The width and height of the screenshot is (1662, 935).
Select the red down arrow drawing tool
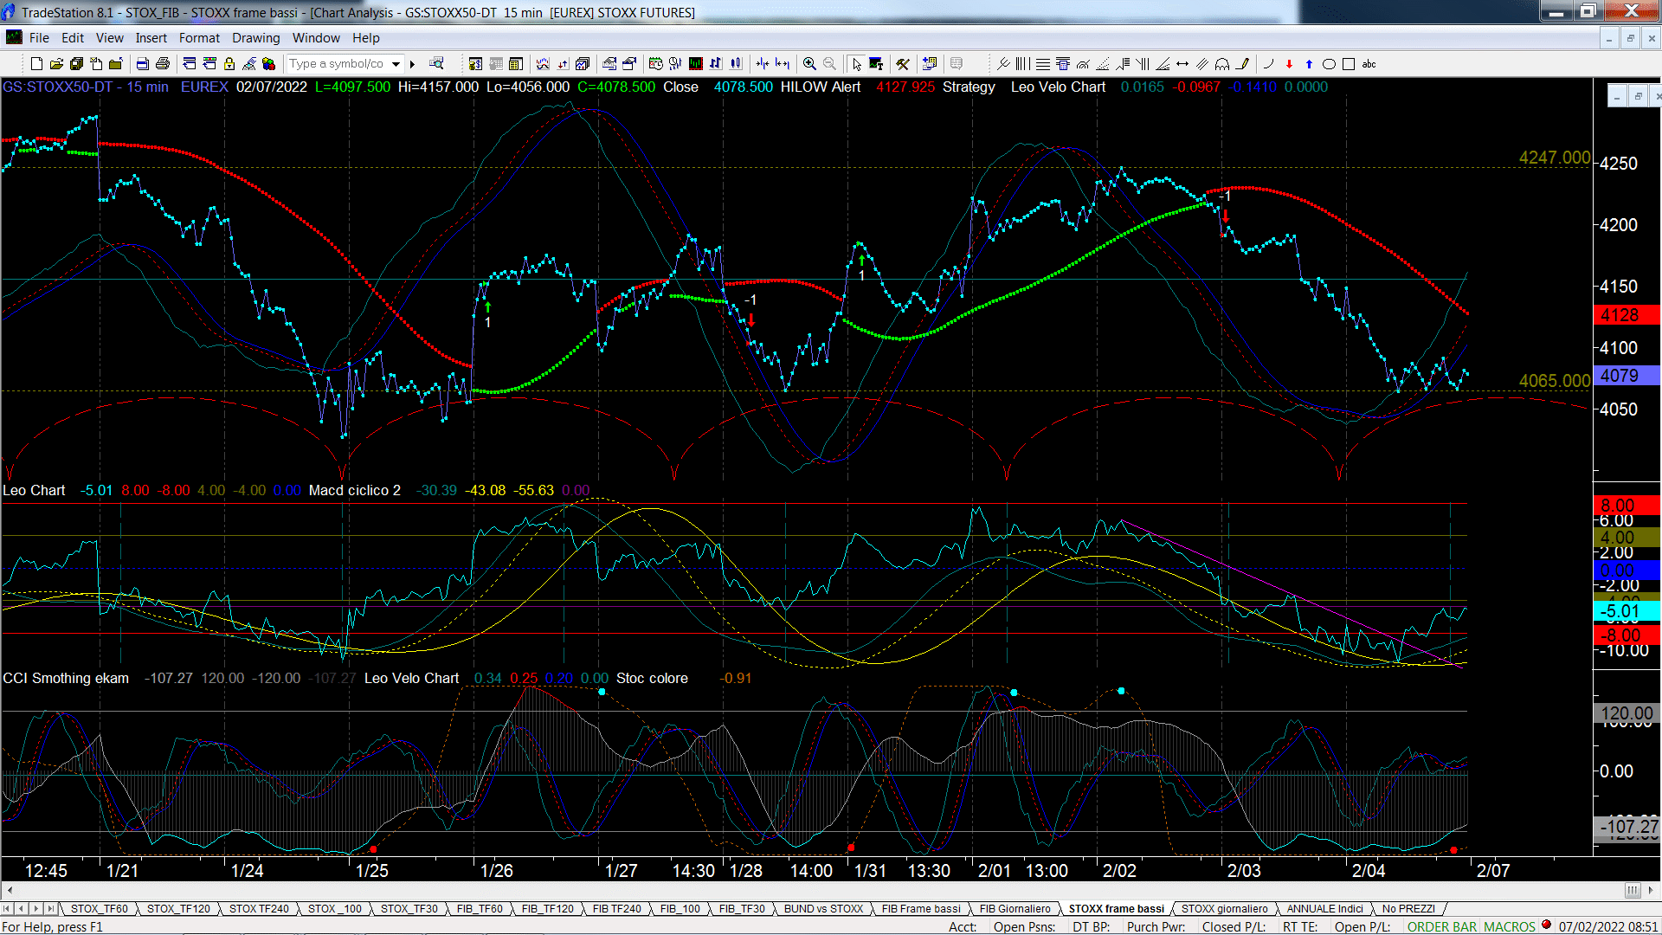pos(1289,64)
